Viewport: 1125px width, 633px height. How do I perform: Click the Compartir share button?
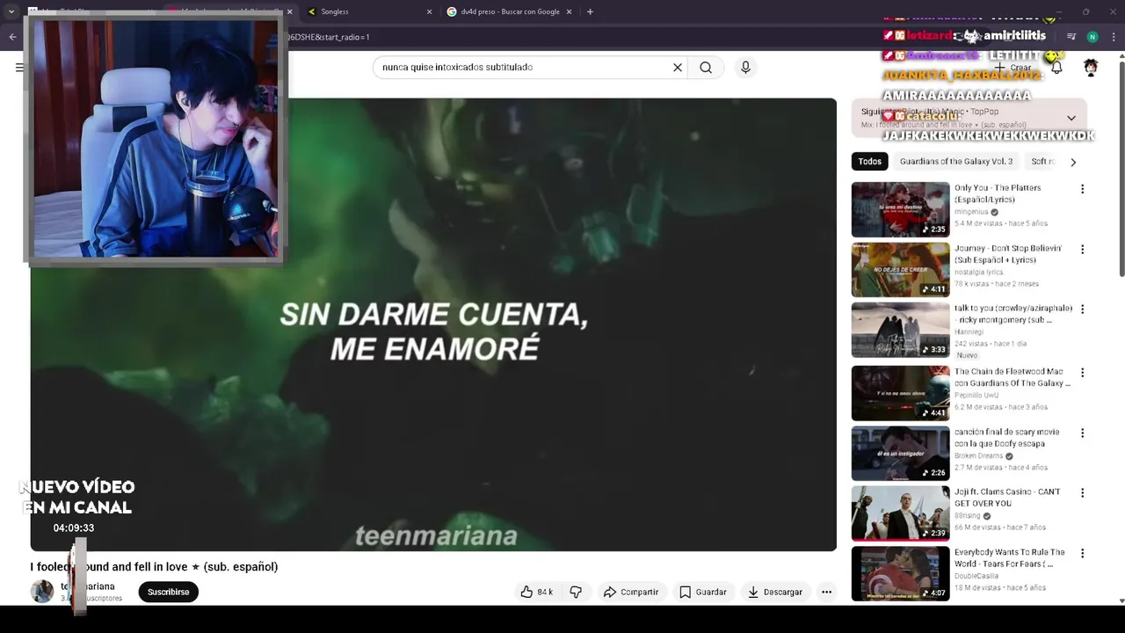tap(631, 592)
